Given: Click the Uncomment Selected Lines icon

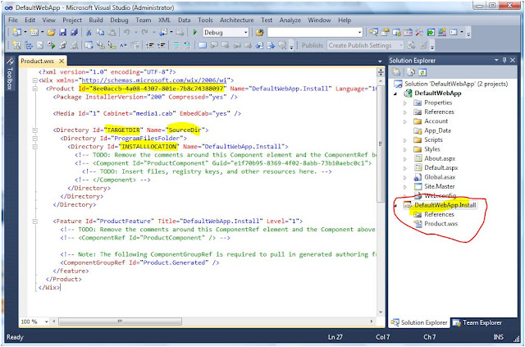Looking at the screenshot, I should tap(187, 45).
